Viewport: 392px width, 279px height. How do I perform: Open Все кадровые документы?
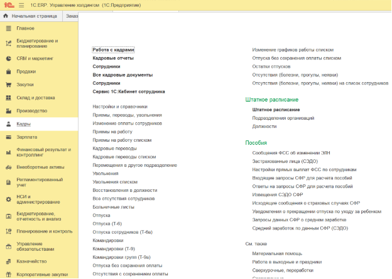pyautogui.click(x=122, y=75)
